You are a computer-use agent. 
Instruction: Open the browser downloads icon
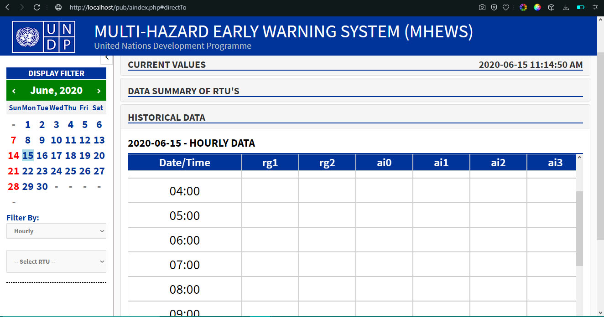point(566,7)
